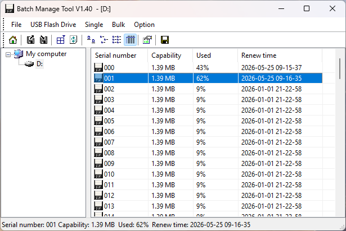
Task: Click the blue grid window layout icon
Action: (x=60, y=40)
